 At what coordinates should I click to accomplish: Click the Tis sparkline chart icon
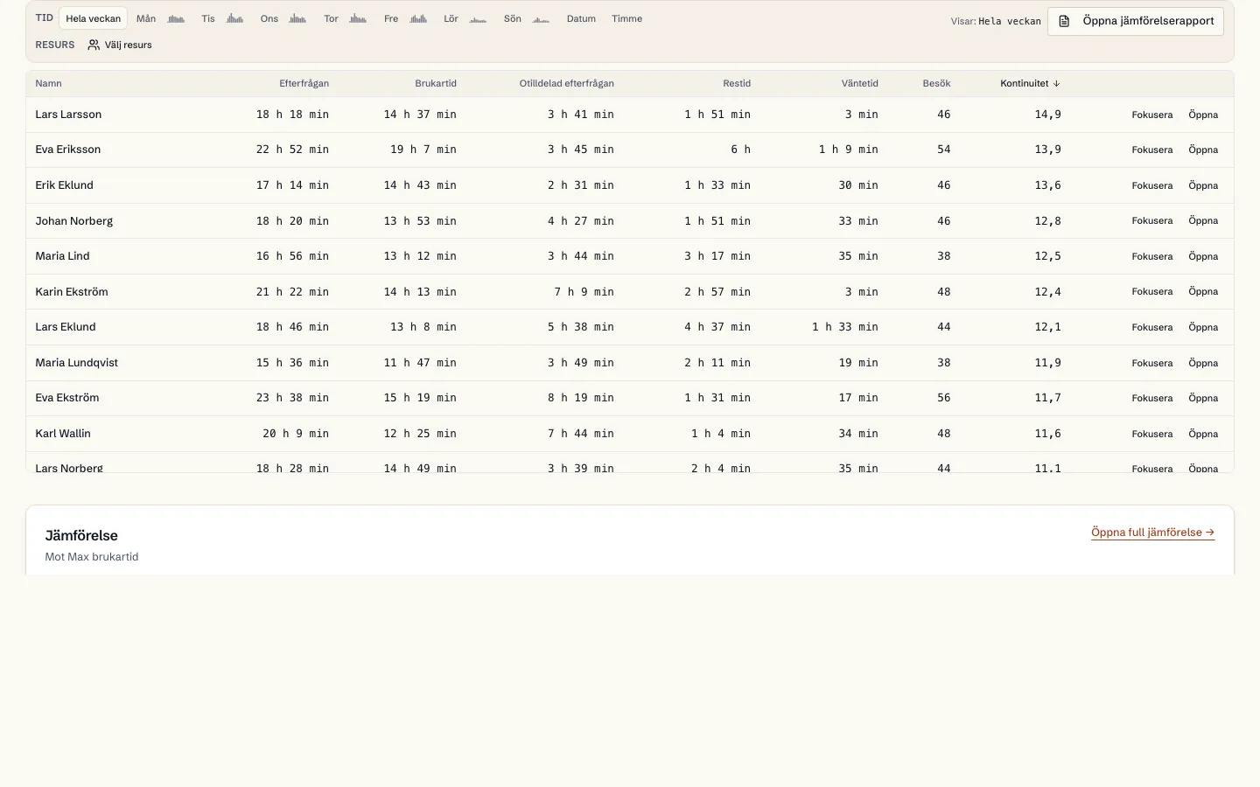coord(234,18)
